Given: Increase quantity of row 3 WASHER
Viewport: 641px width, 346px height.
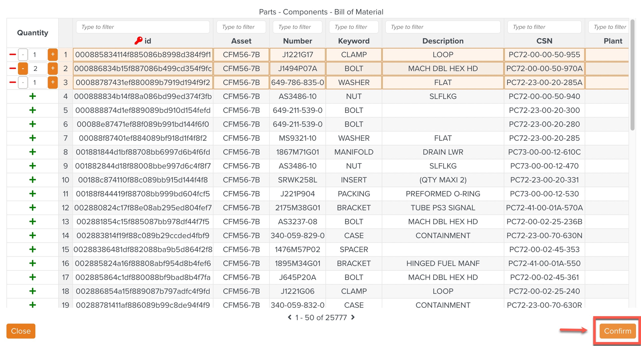Looking at the screenshot, I should pos(53,82).
